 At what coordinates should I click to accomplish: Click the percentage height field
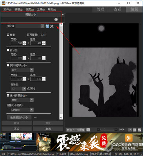(x=36, y=58)
